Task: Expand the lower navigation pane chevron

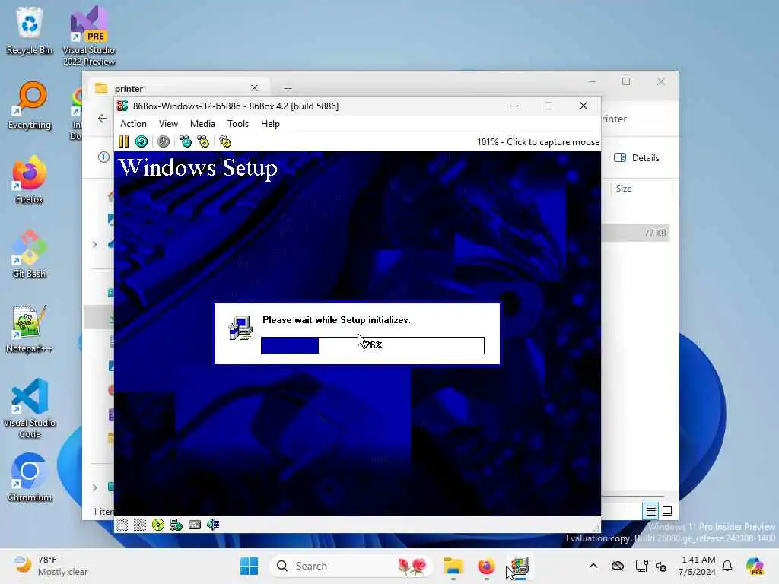Action: [94, 487]
